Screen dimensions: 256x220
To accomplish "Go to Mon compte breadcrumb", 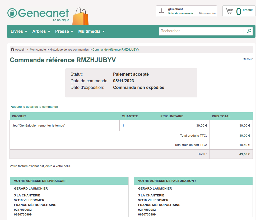I will [38, 50].
